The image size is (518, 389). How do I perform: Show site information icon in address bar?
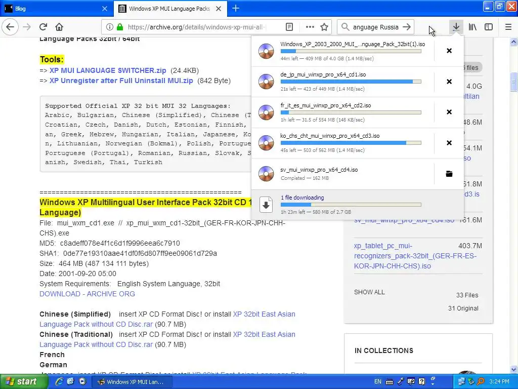(110, 27)
